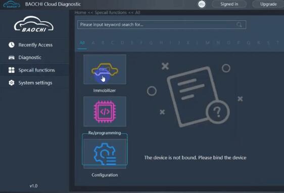284x193 pixels.
Task: Open the Configuration gear tile
Action: (x=105, y=154)
